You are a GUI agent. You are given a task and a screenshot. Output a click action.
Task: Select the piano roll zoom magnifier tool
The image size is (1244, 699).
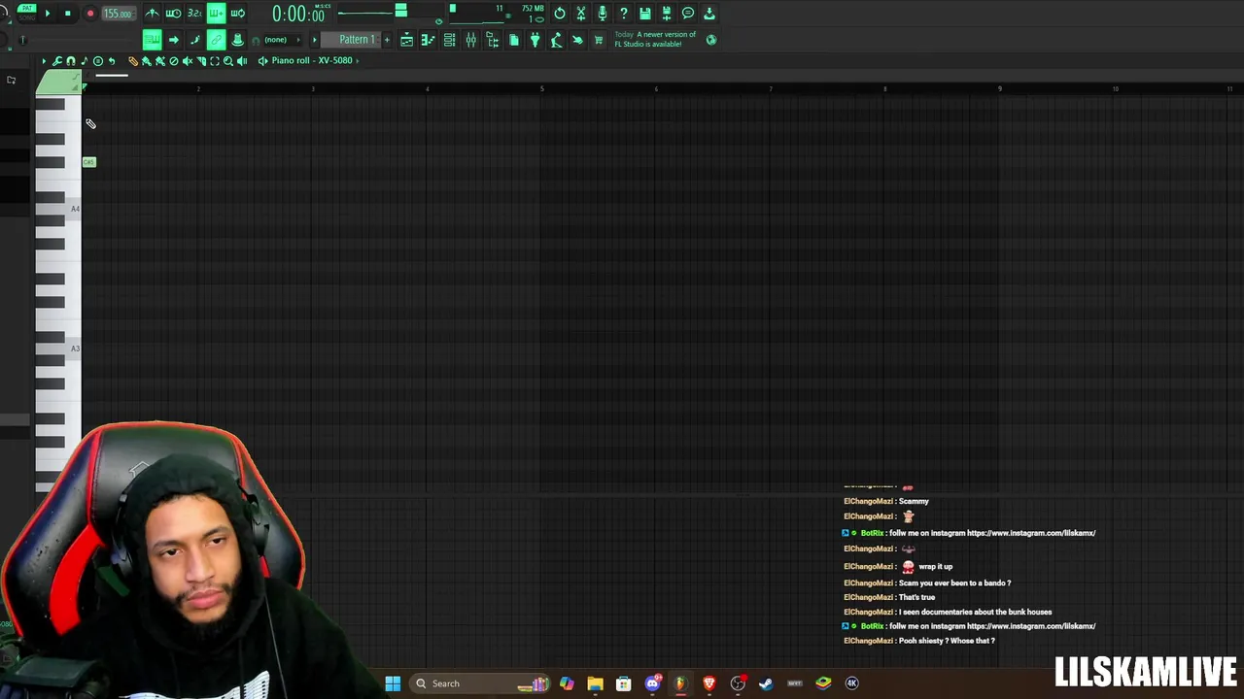[x=228, y=61]
